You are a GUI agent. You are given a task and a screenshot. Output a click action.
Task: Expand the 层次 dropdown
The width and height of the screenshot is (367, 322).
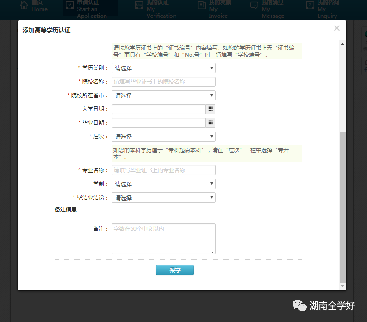pos(163,137)
